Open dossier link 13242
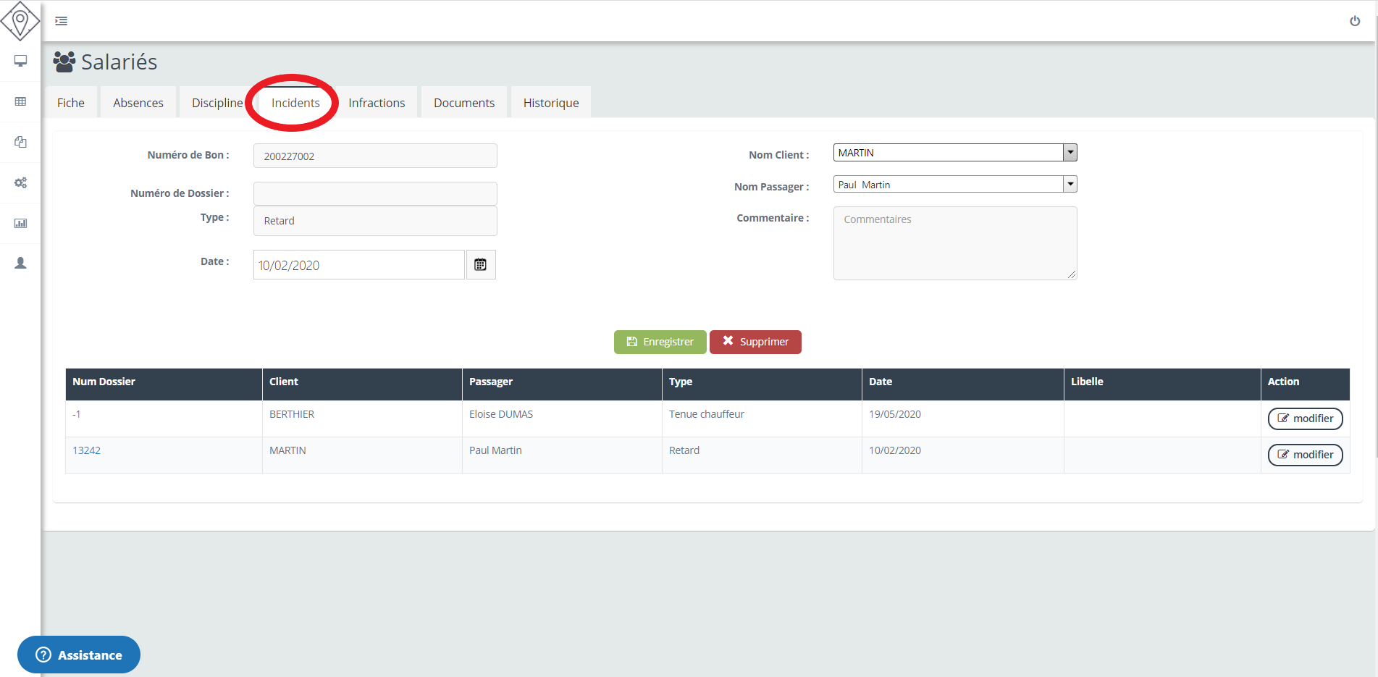This screenshot has width=1378, height=677. click(x=86, y=450)
